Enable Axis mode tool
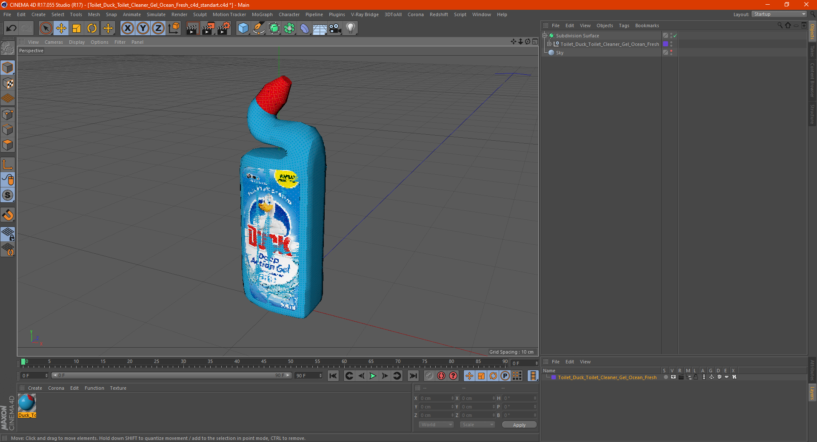The image size is (817, 442). pos(8,164)
